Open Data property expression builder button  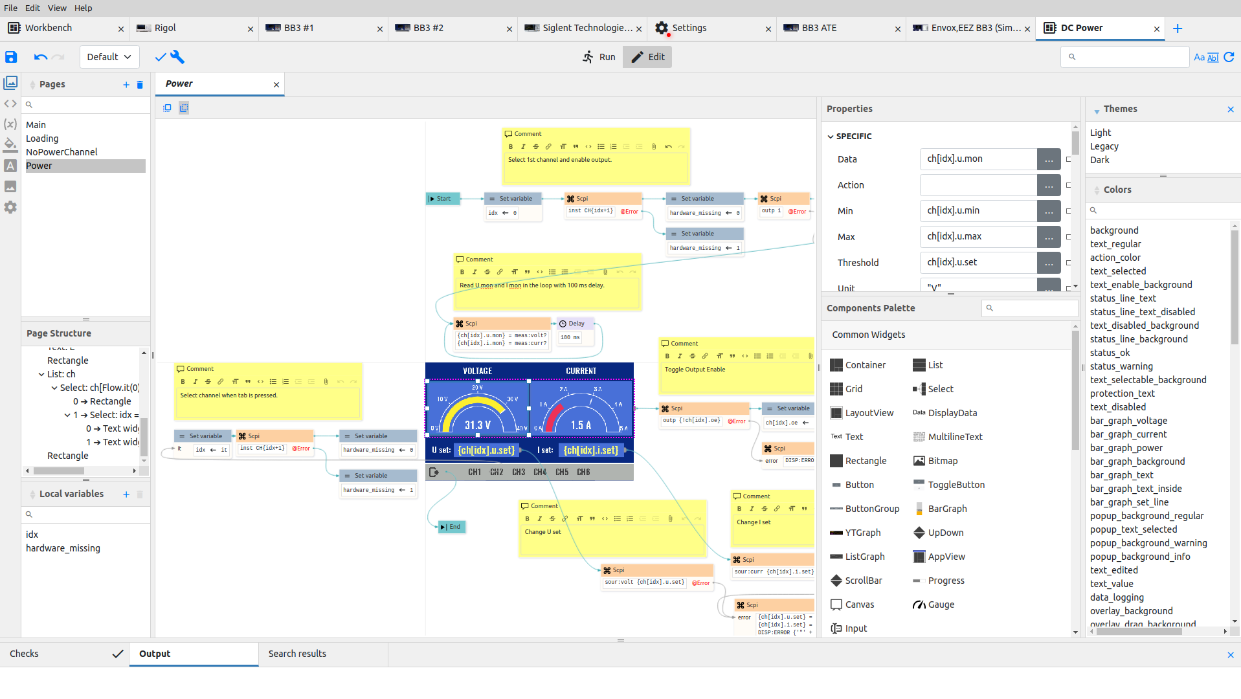pos(1049,159)
